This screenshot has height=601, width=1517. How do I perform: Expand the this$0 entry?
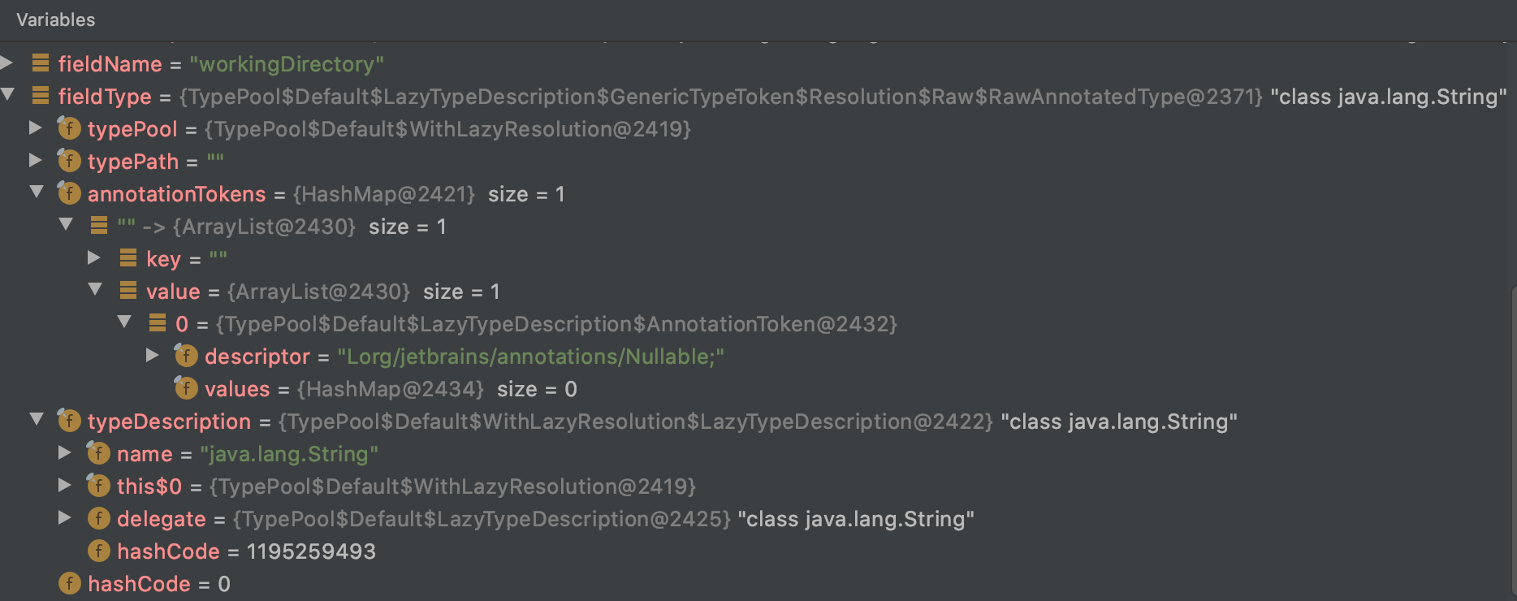[65, 485]
